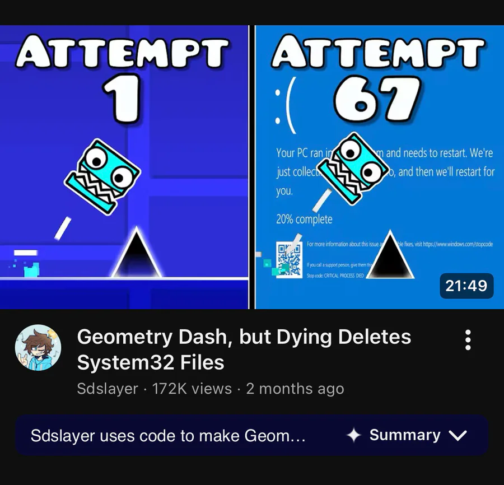Click the QR code on blue screen
504x485 pixels.
288,260
